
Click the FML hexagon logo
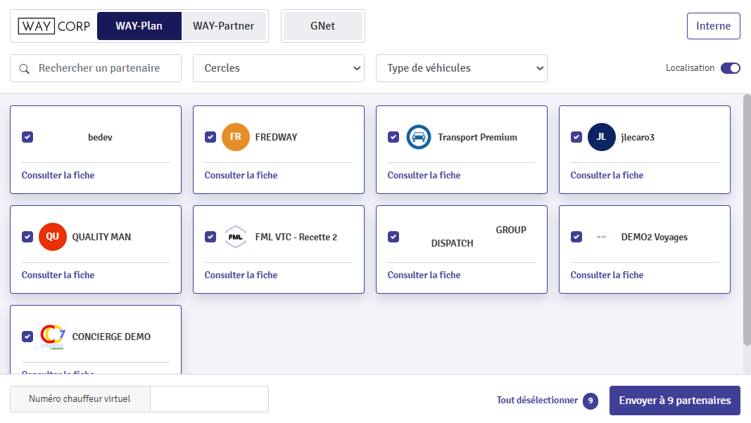tap(236, 237)
